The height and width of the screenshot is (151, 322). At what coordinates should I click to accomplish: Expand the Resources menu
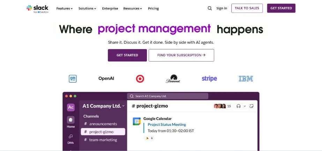(133, 8)
